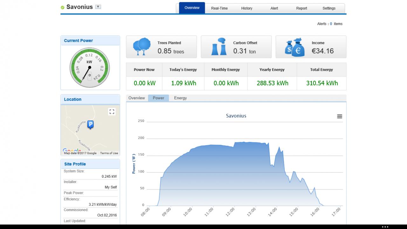Click the Power Now value 0.00 kW
Viewport: 407px width, 229px height.
[x=145, y=83]
